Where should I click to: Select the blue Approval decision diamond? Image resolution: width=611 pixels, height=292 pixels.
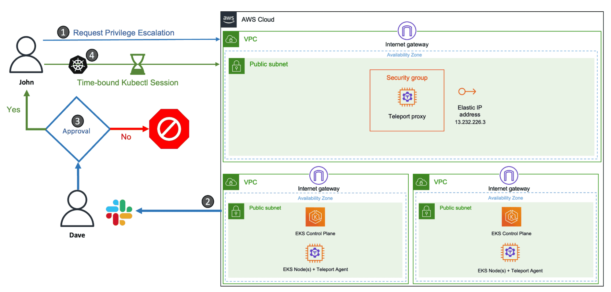[x=78, y=129]
